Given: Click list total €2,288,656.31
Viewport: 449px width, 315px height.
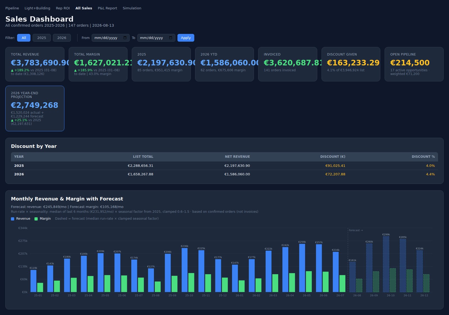Looking at the screenshot, I should (141, 166).
